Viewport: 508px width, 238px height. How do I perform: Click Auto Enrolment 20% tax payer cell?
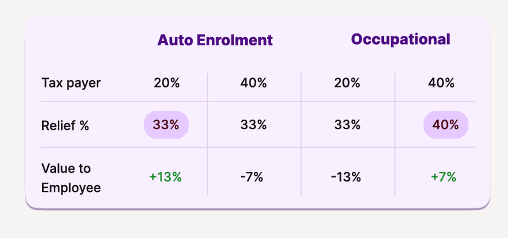tap(167, 83)
